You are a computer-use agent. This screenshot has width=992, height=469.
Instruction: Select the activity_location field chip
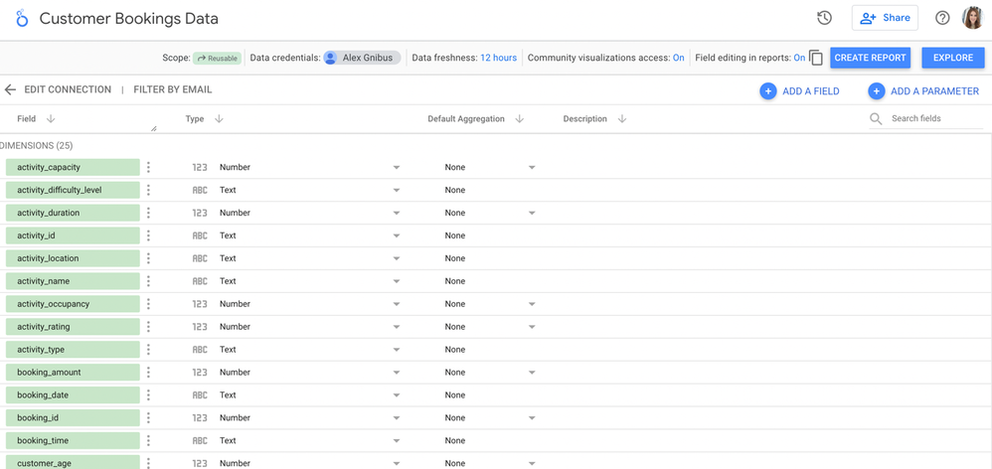73,258
